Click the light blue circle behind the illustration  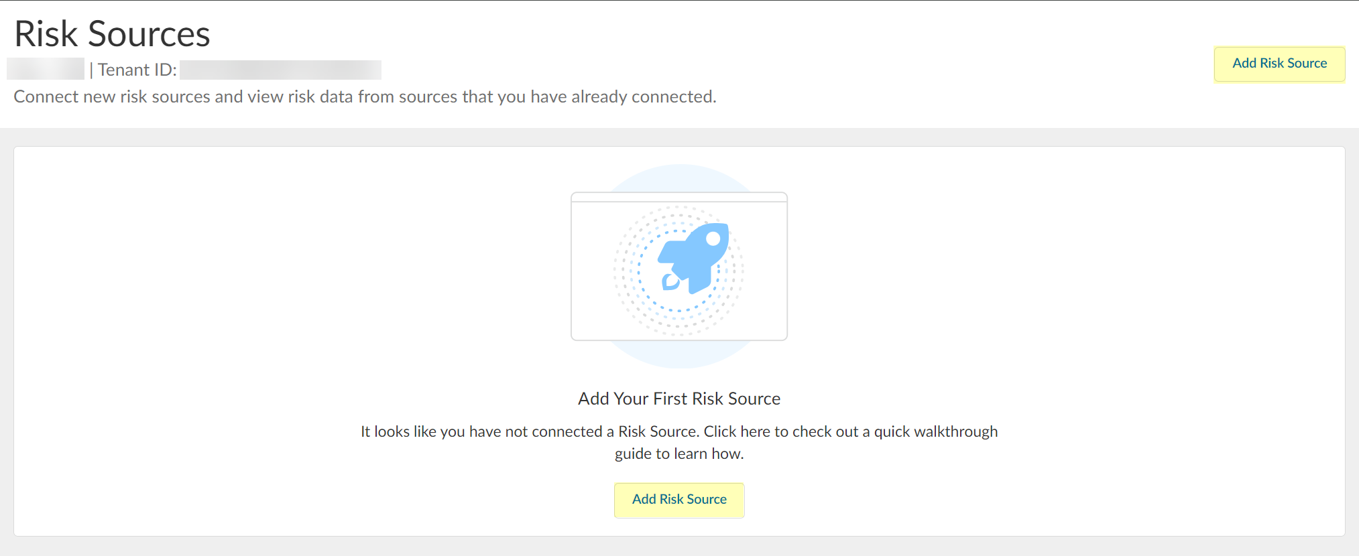click(x=678, y=355)
